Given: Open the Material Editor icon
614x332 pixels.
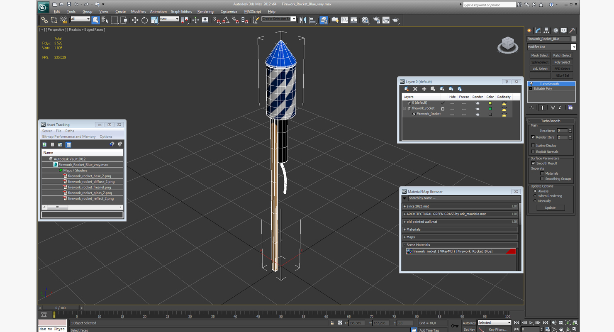Looking at the screenshot, I should (x=365, y=20).
